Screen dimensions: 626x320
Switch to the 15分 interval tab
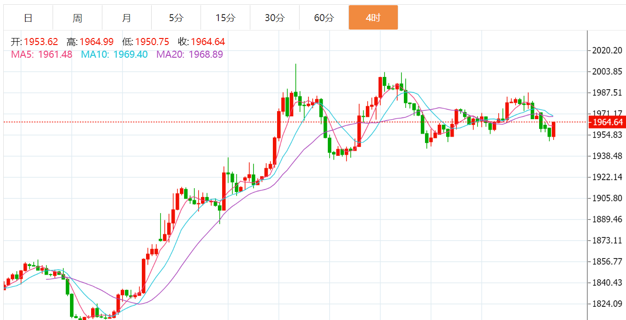[225, 18]
